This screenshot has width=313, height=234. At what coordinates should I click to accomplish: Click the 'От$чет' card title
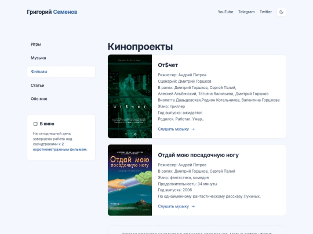(x=168, y=65)
